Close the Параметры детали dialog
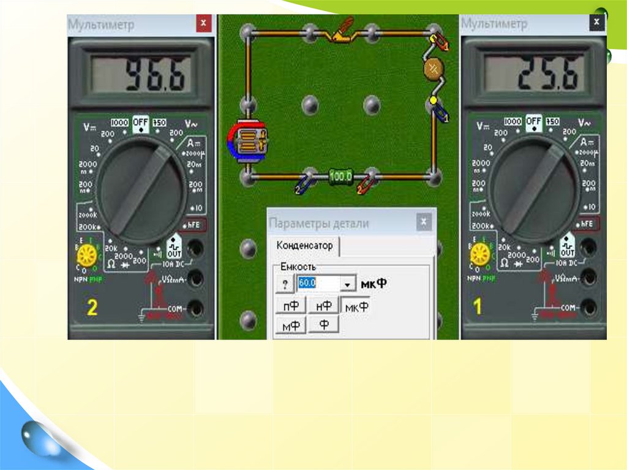This screenshot has width=627, height=470. pyautogui.click(x=424, y=222)
